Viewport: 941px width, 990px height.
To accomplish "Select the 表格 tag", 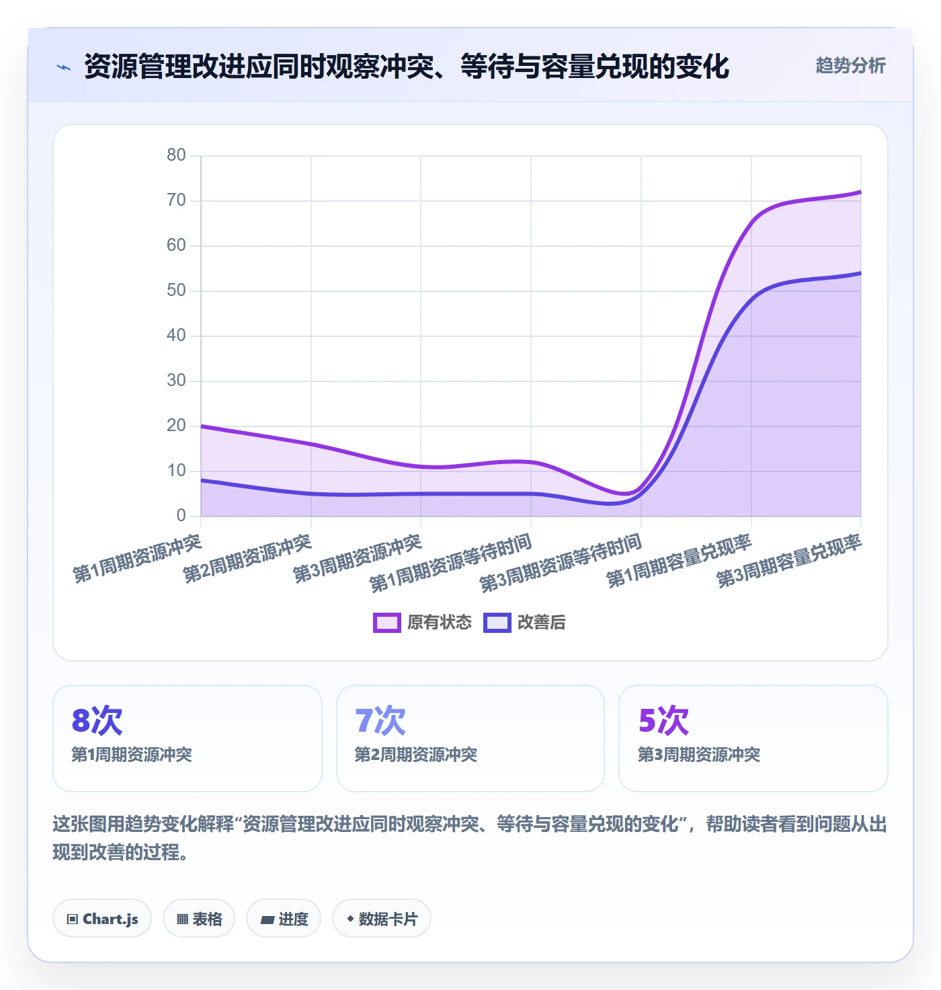I will (x=199, y=919).
